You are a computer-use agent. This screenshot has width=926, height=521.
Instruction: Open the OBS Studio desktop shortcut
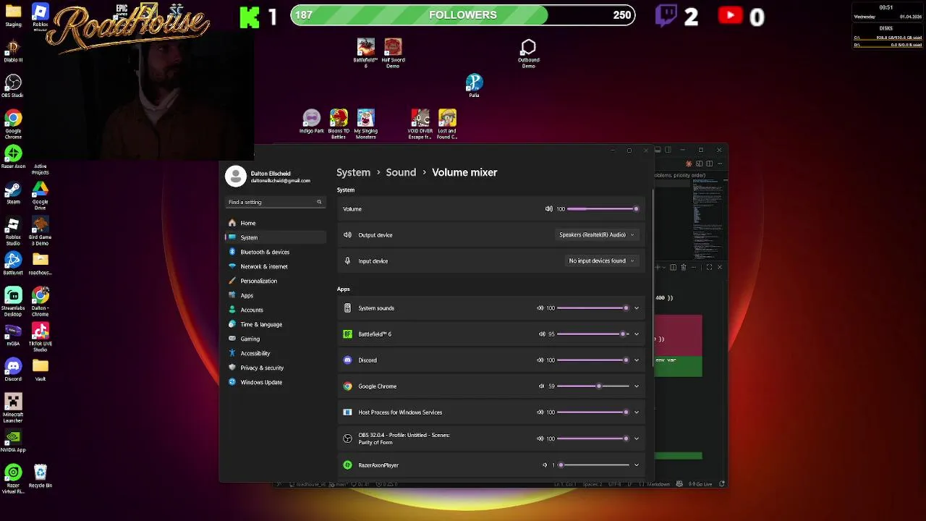(x=13, y=85)
